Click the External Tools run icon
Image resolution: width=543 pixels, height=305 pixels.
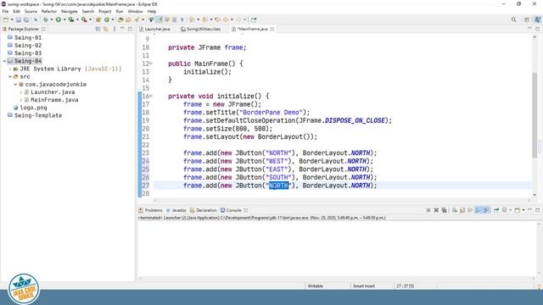pyautogui.click(x=84, y=19)
